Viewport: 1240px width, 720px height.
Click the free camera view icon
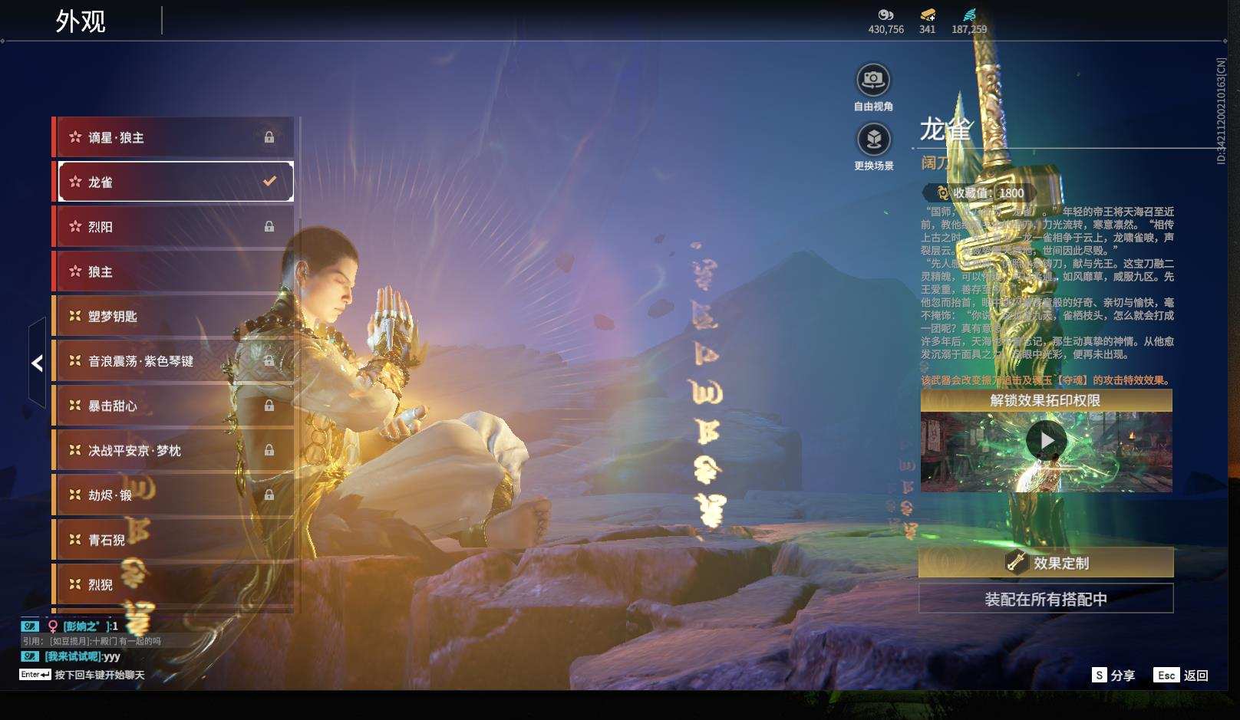(873, 80)
